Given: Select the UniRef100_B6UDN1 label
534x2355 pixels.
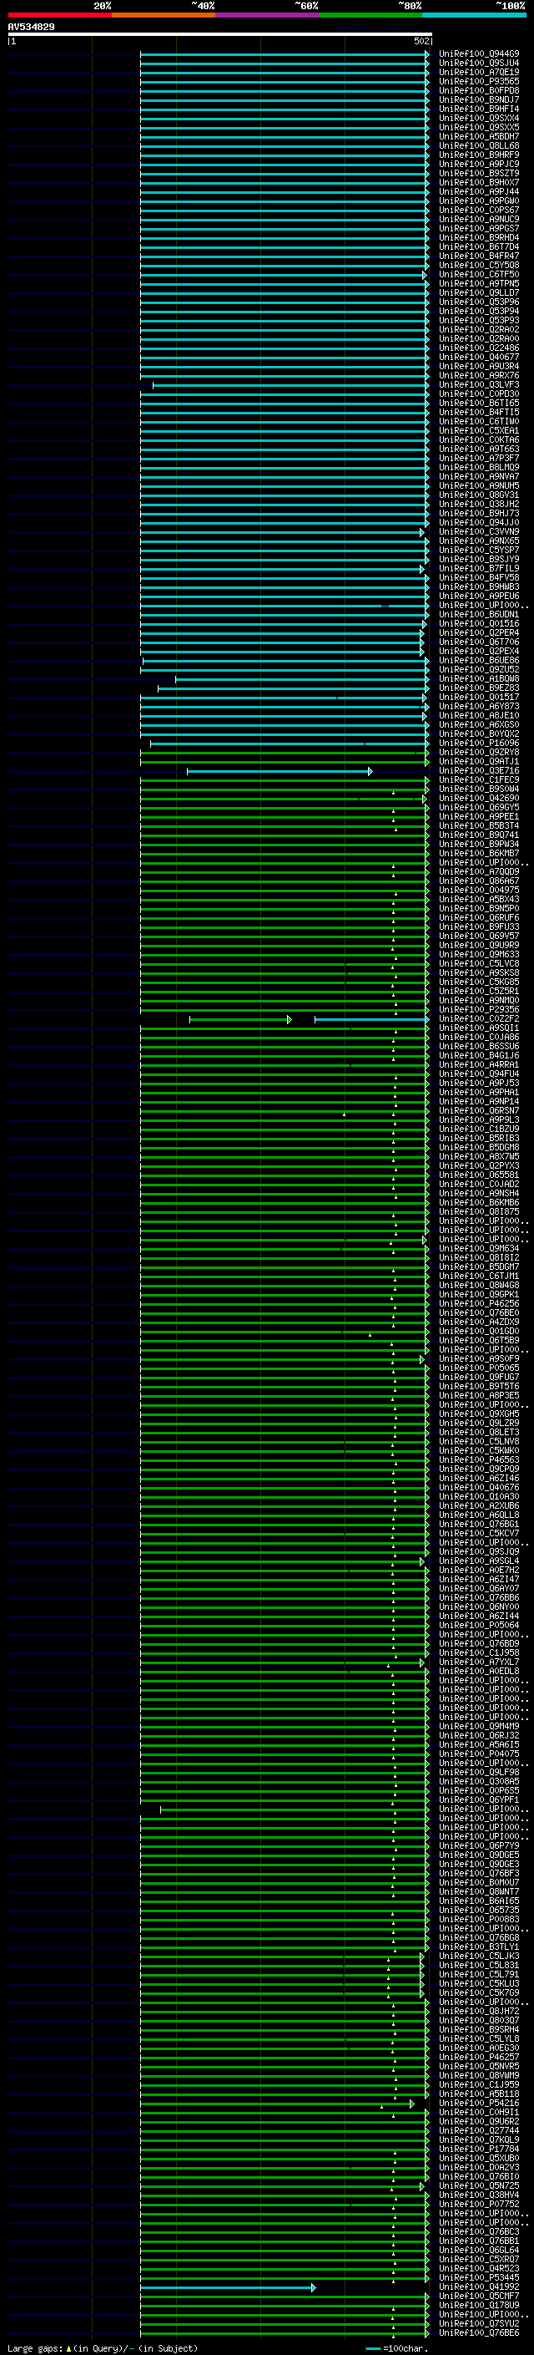Looking at the screenshot, I should pyautogui.click(x=479, y=614).
